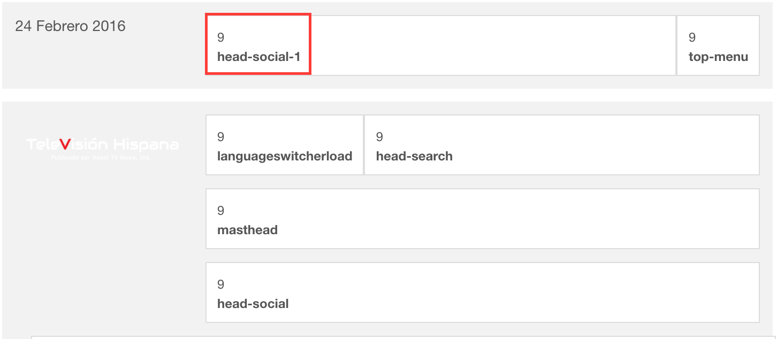Click empty space between head-social-1 and top-menu

(x=492, y=45)
